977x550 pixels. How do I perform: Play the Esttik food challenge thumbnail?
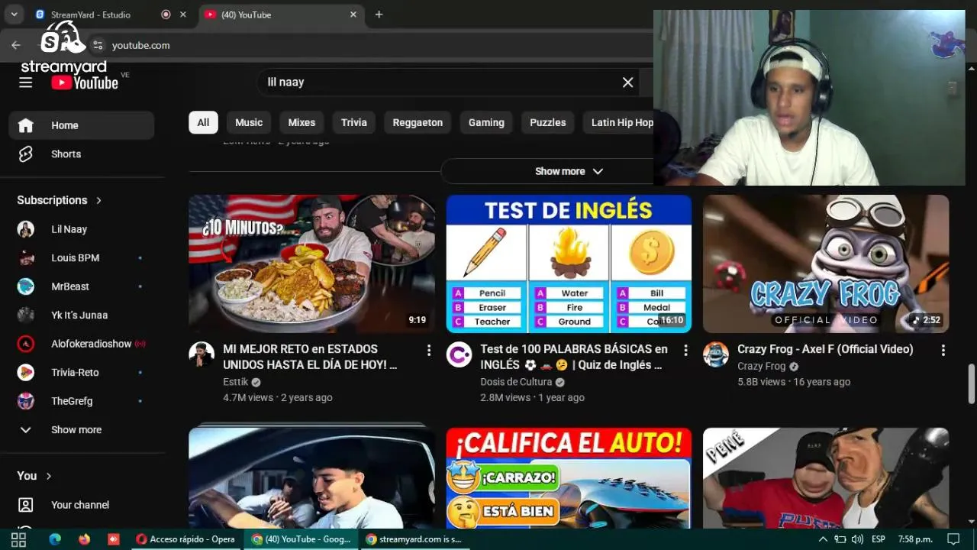[x=311, y=264]
